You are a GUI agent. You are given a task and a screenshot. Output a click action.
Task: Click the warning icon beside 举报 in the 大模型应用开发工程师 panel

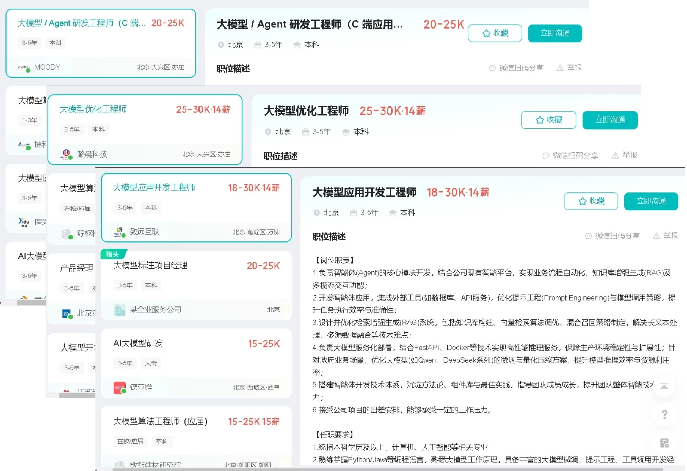656,236
